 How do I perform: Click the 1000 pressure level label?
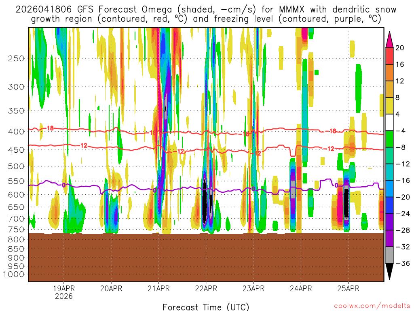point(14,274)
